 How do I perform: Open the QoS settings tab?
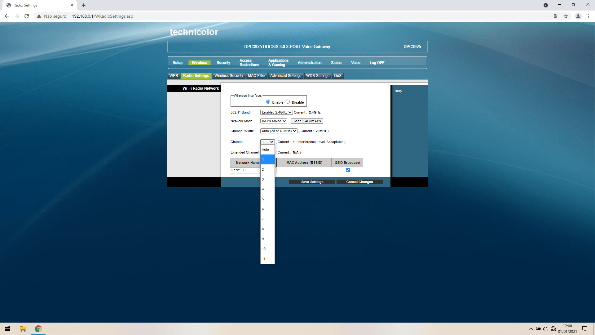tap(337, 75)
